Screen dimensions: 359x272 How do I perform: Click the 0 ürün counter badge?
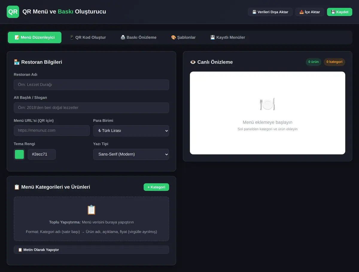click(x=313, y=62)
